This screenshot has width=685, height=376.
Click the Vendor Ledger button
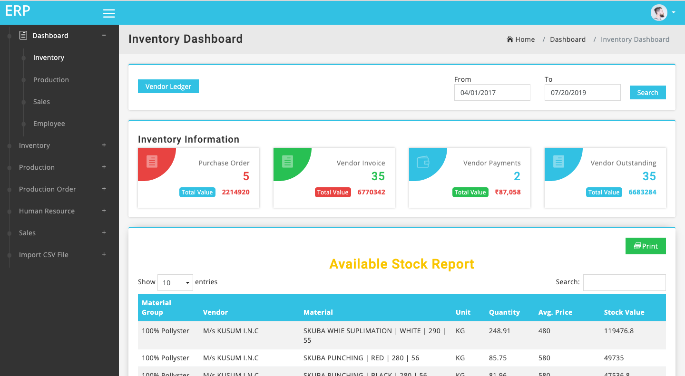tap(168, 87)
